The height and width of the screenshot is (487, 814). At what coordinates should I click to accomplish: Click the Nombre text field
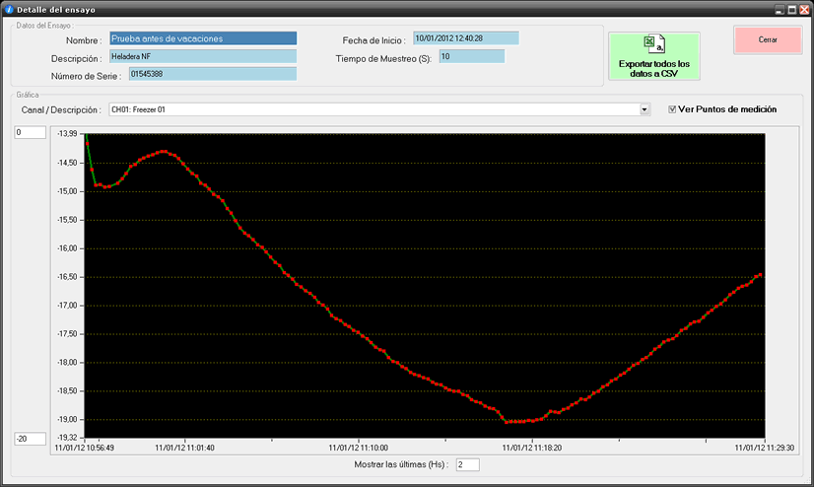tap(202, 39)
